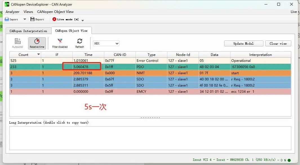The width and height of the screenshot is (300, 165).
Task: Open the CANopen Object View menu
Action: (x=55, y=12)
